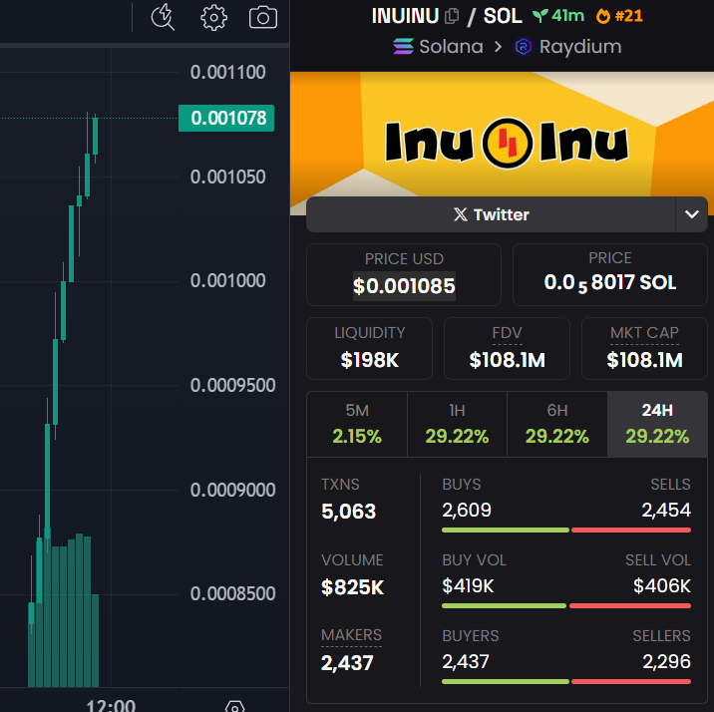714x712 pixels.
Task: Take a chart snapshot with camera icon
Action: 262,18
